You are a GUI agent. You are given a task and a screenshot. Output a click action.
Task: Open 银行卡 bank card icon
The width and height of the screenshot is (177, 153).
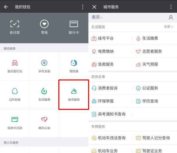click(x=74, y=24)
